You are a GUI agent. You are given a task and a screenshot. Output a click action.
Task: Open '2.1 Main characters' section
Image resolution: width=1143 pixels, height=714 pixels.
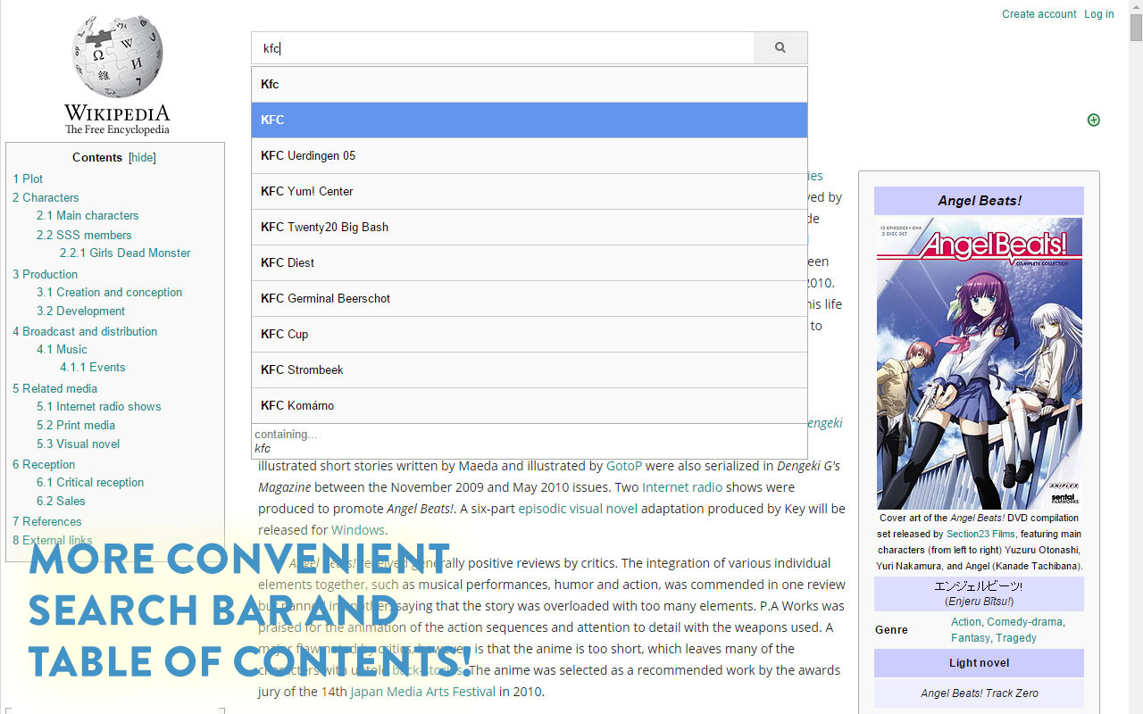(x=88, y=215)
